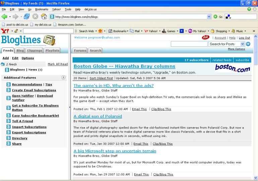
Task: Click the Bloglines newspaper logo
Action: 49,40
